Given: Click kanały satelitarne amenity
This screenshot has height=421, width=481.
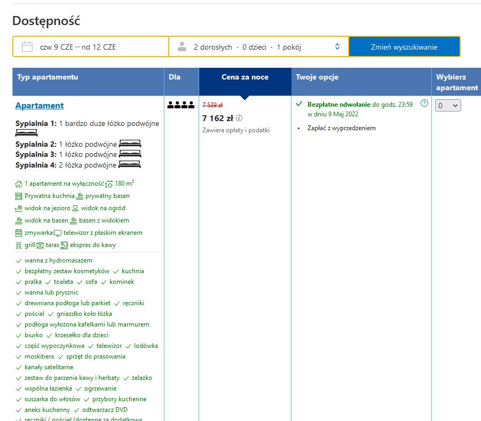Looking at the screenshot, I should click(49, 367).
